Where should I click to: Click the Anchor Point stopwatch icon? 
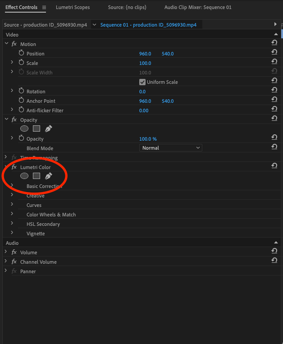(21, 101)
